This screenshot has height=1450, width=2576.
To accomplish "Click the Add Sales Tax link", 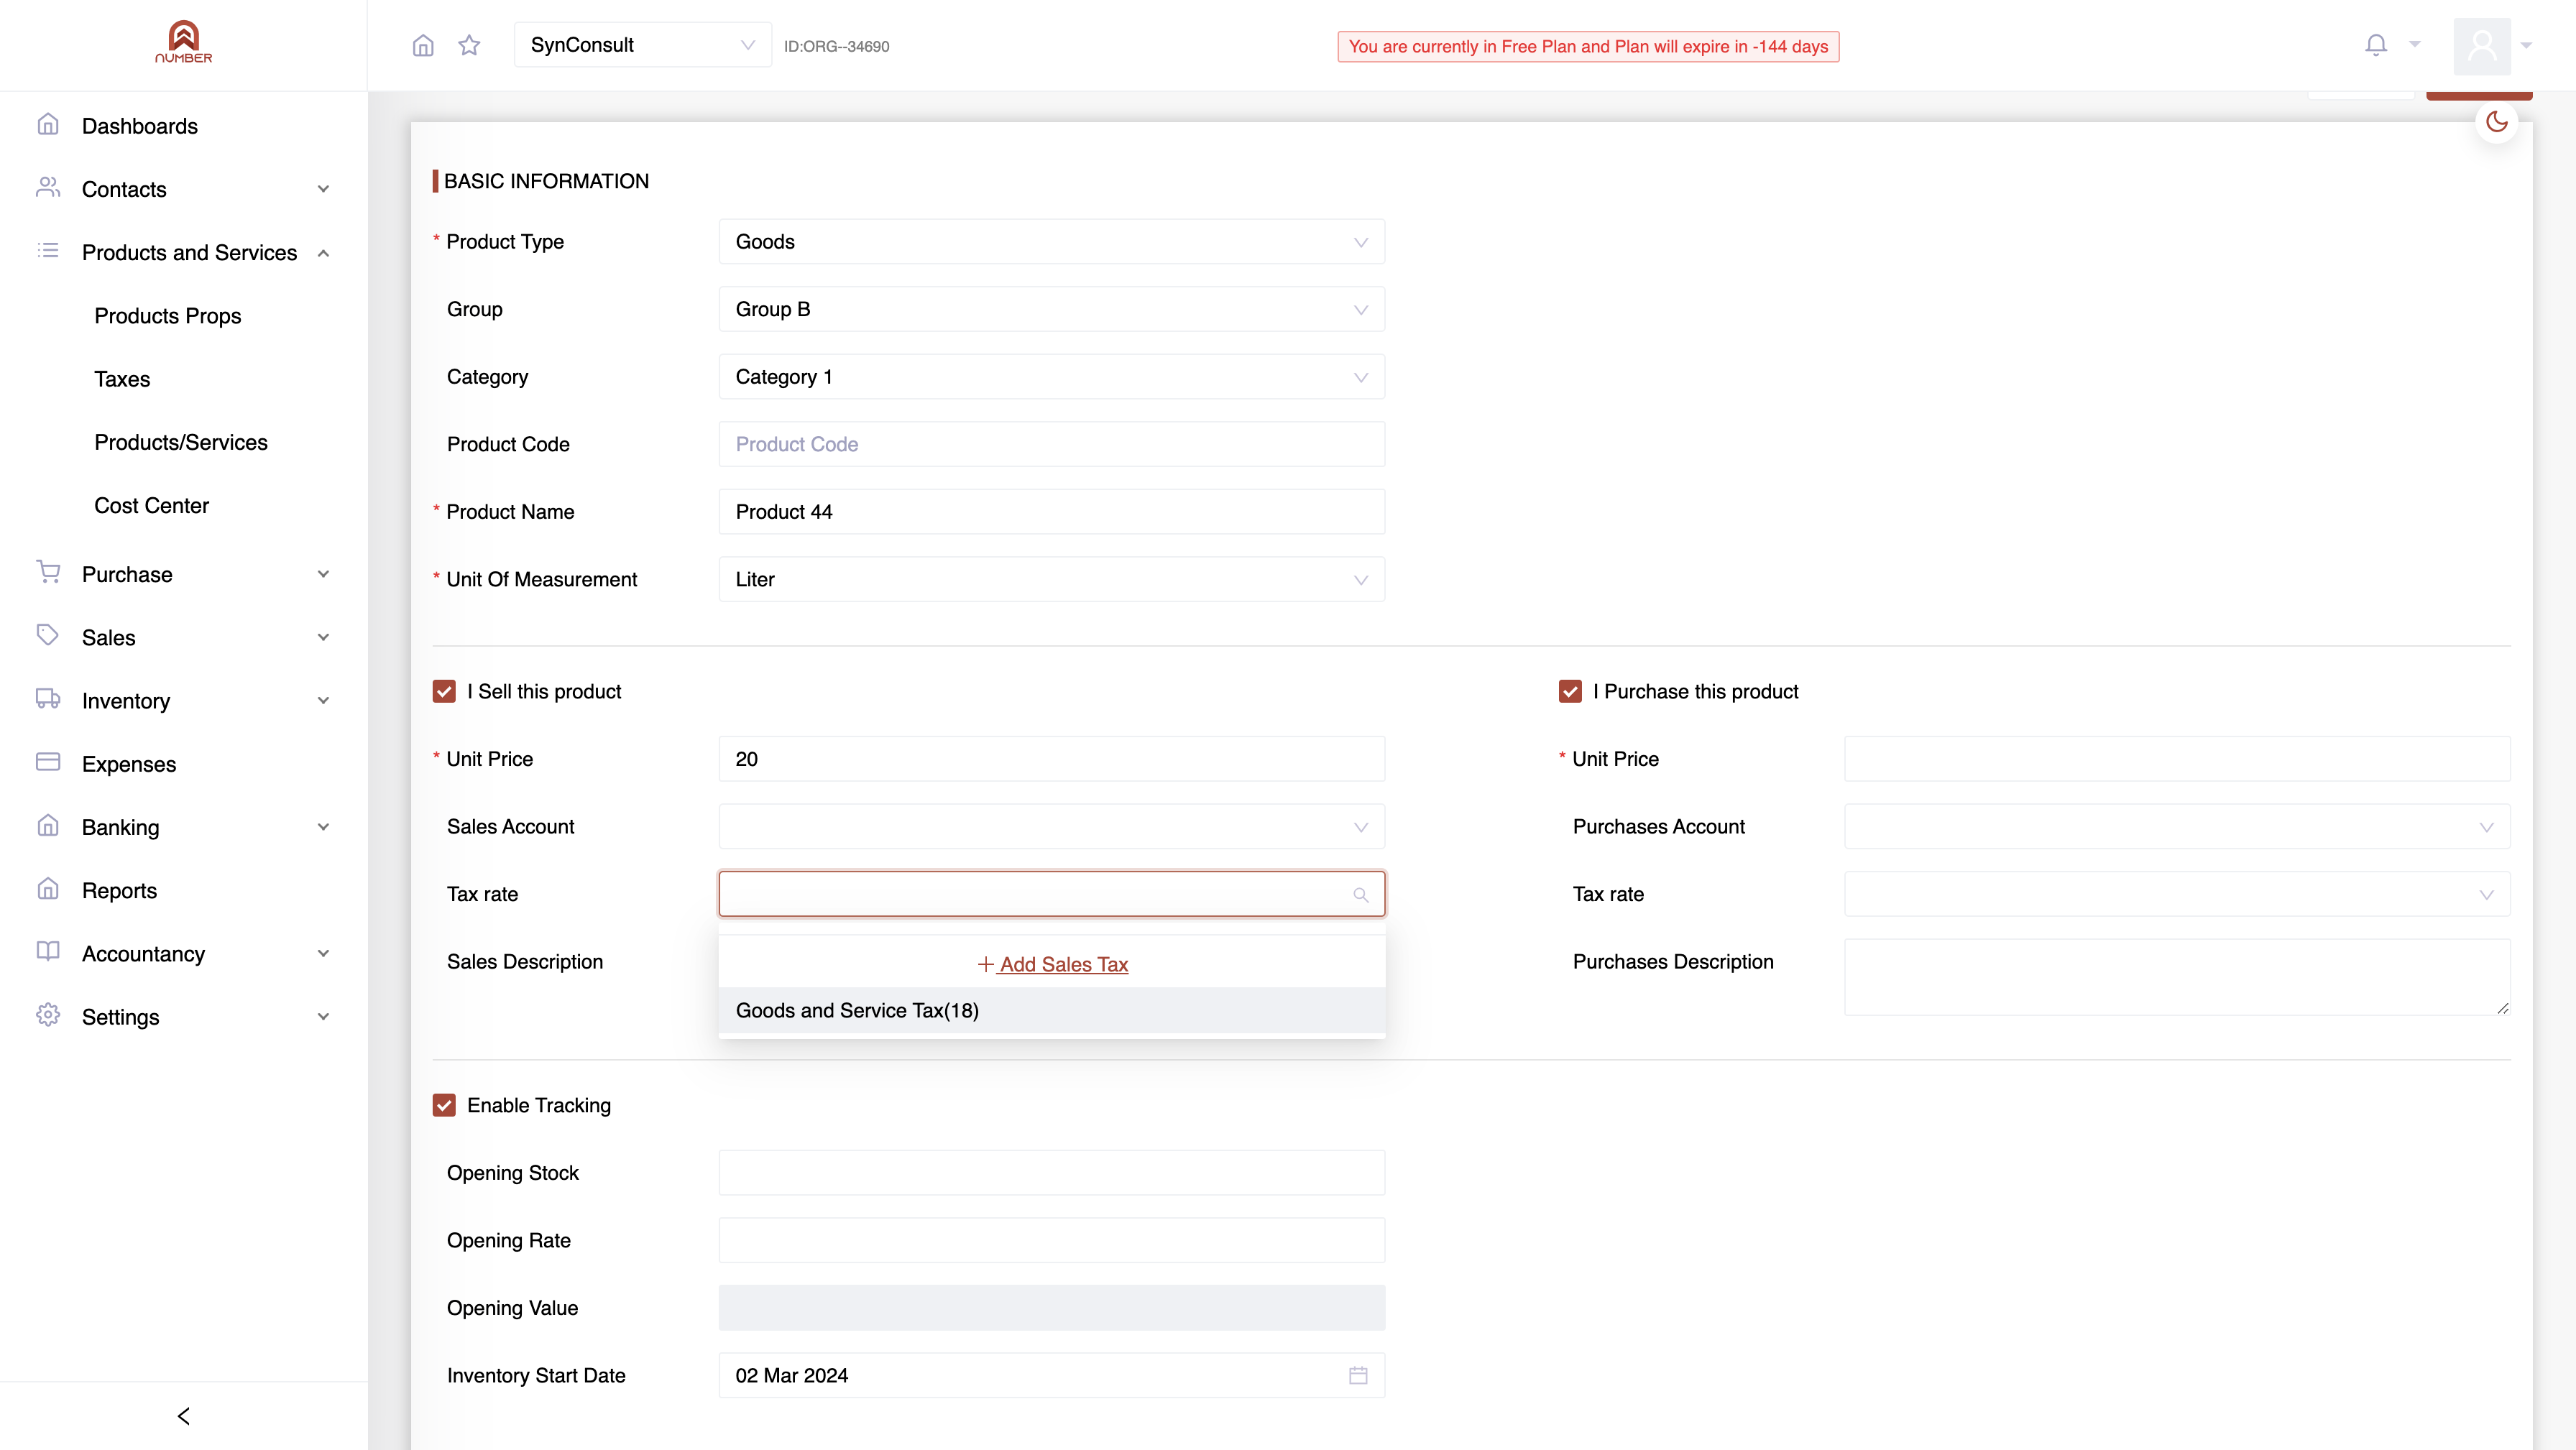I will [x=1052, y=964].
